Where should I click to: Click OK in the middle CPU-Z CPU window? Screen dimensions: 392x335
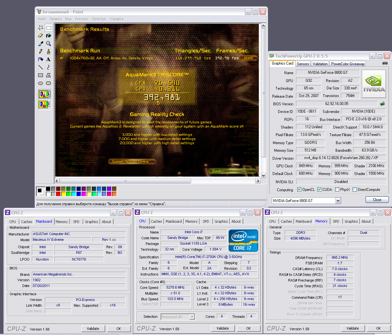[248, 328]
